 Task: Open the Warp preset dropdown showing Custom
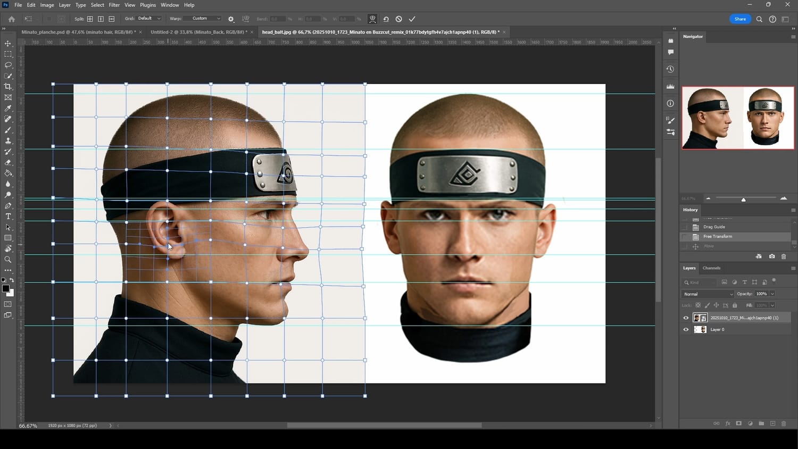[203, 19]
